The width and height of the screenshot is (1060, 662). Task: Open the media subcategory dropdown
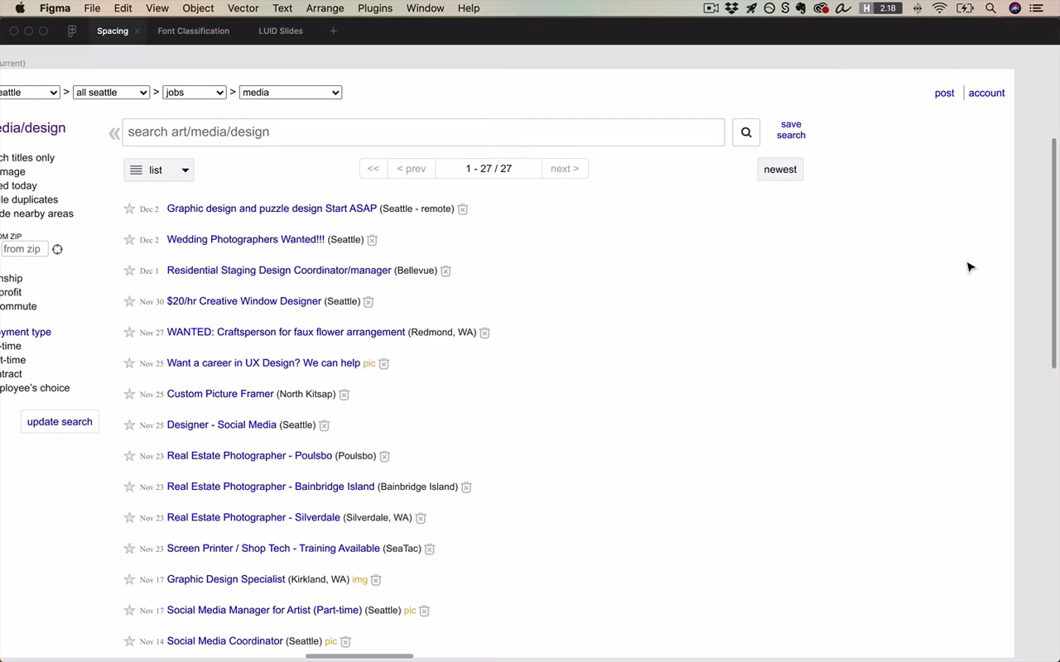click(291, 93)
